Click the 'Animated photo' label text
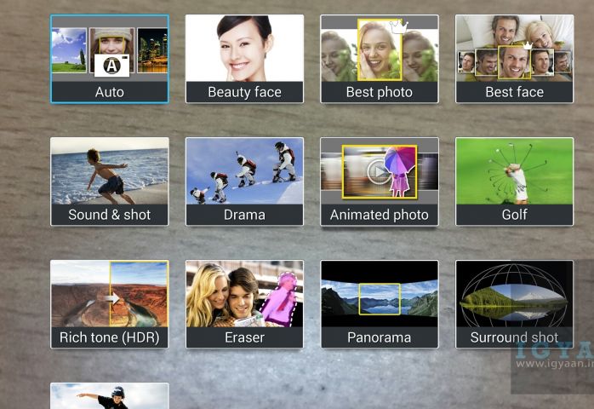Screen dimensions: 594x409 coord(379,215)
